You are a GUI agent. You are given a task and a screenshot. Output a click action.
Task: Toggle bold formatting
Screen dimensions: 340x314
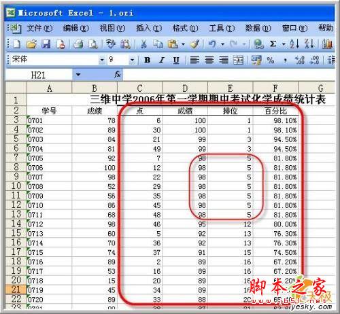click(x=147, y=60)
